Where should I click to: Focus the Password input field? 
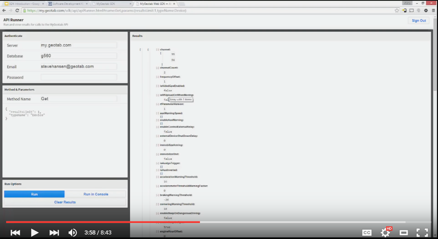click(x=79, y=77)
